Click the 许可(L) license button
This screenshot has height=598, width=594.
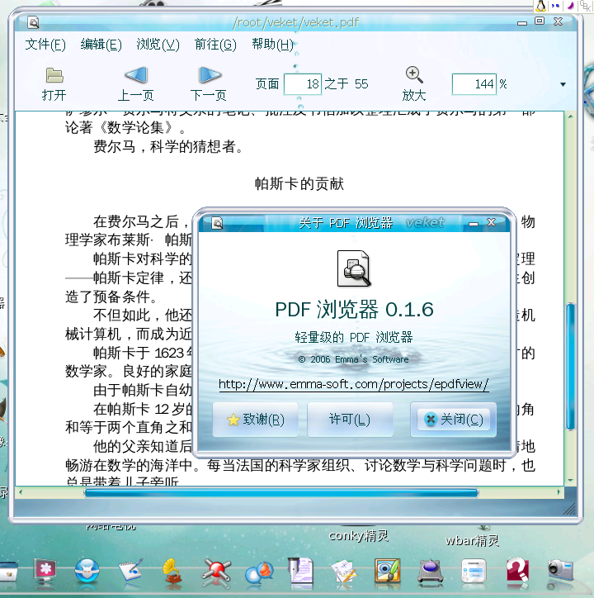pyautogui.click(x=350, y=420)
